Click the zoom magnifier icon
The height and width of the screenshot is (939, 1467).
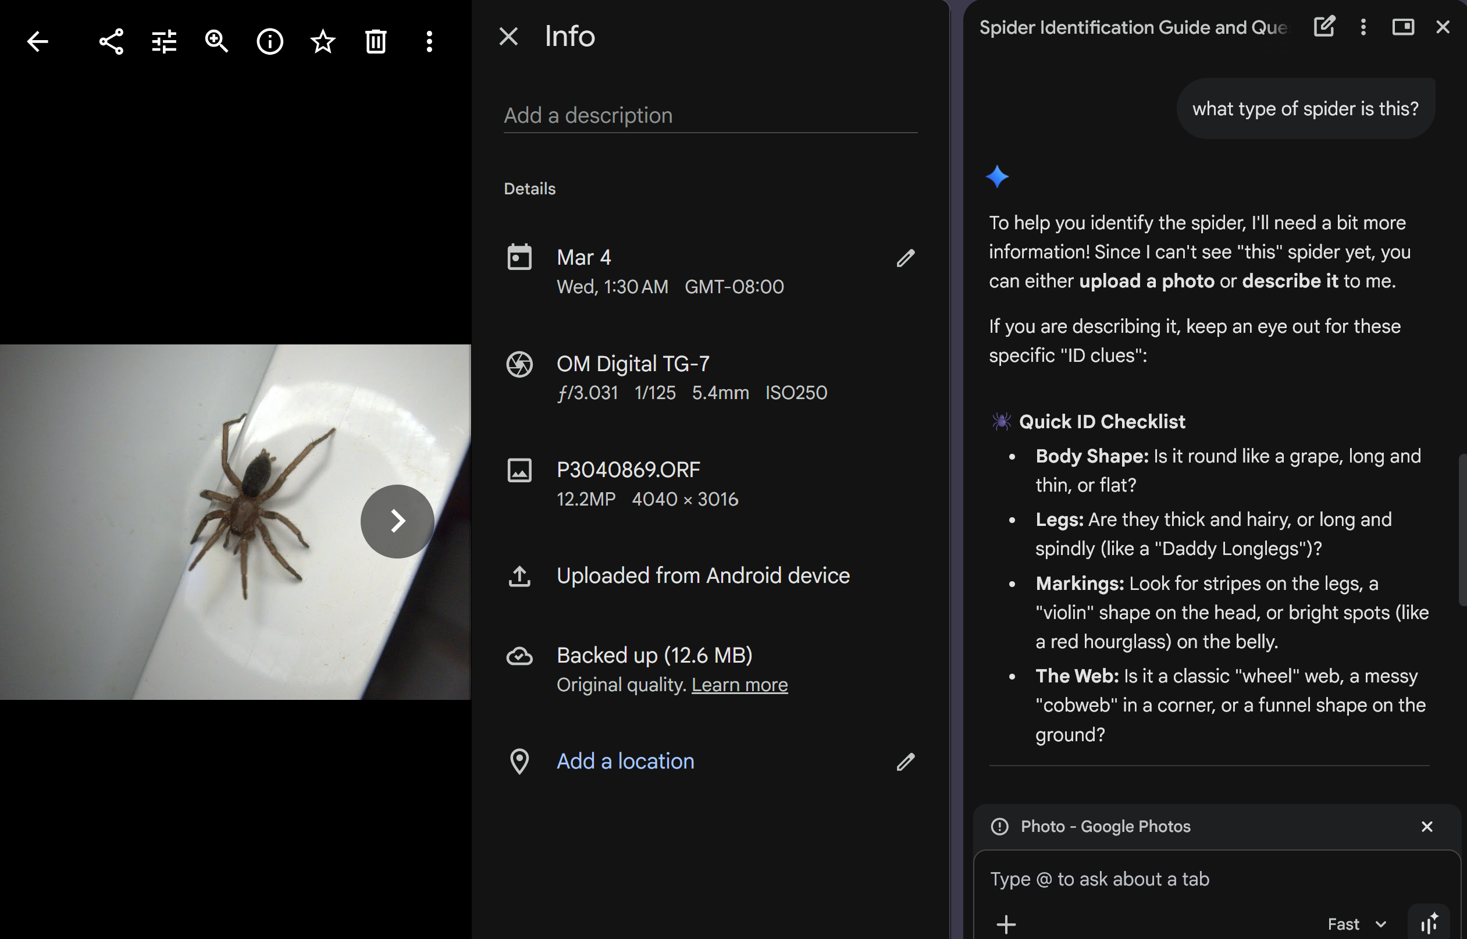pyautogui.click(x=216, y=41)
